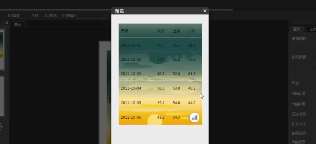Click the 上海 column header
Image resolution: width=316 pixels, height=144 pixels.
[176, 31]
